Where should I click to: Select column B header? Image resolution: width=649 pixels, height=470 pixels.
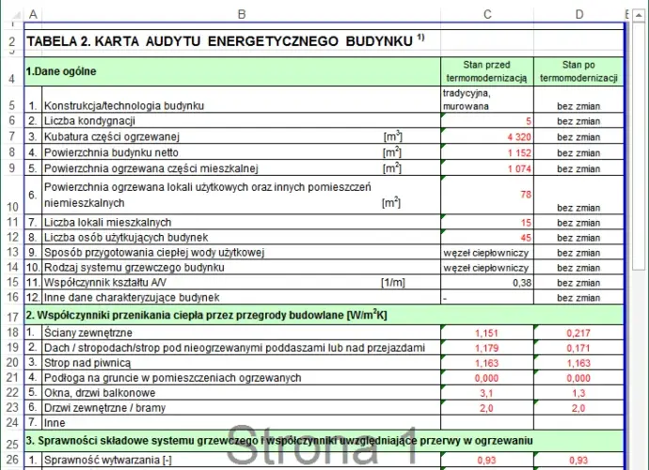coord(242,14)
